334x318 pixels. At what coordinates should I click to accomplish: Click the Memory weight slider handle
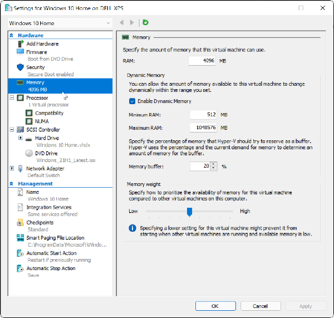coord(189,212)
